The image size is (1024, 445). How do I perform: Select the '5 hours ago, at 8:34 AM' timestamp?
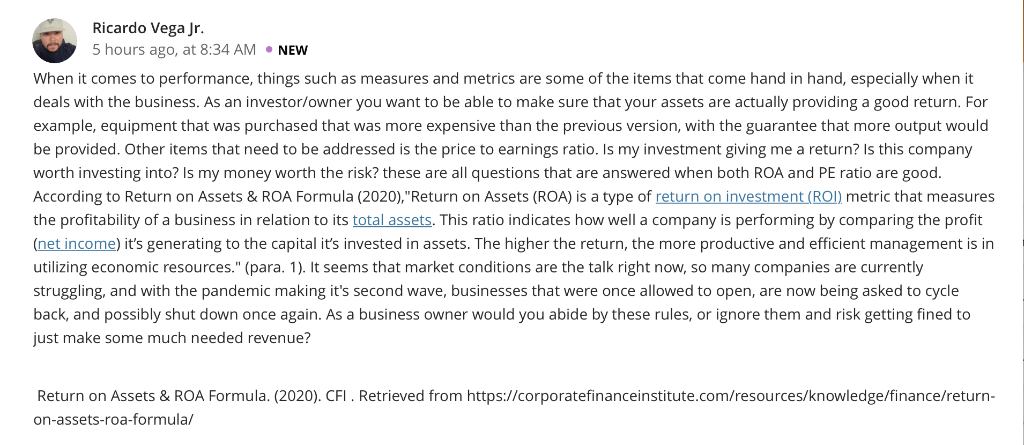[x=174, y=50]
